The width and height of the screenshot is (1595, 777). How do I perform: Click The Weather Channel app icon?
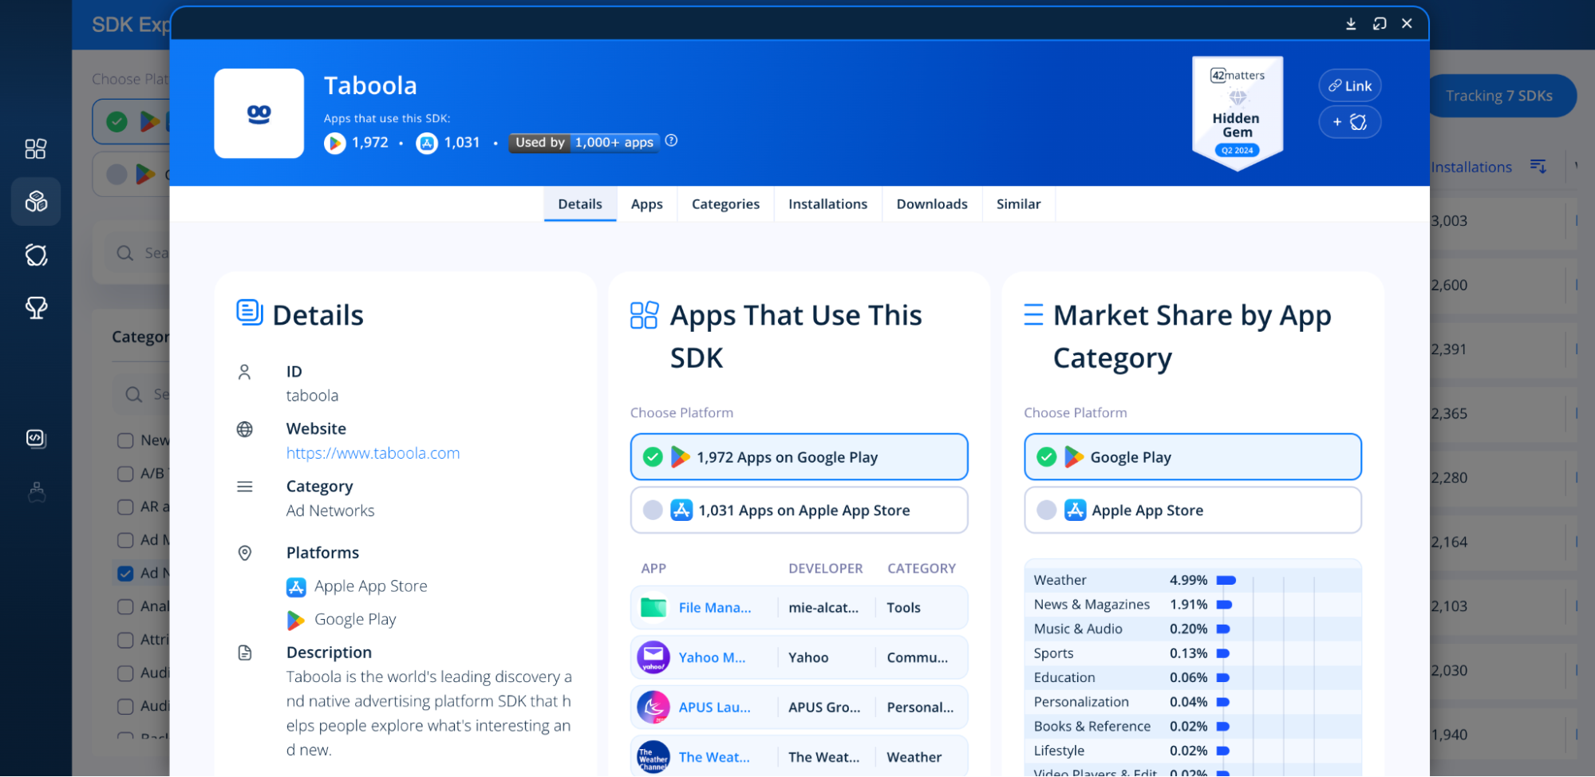click(653, 758)
